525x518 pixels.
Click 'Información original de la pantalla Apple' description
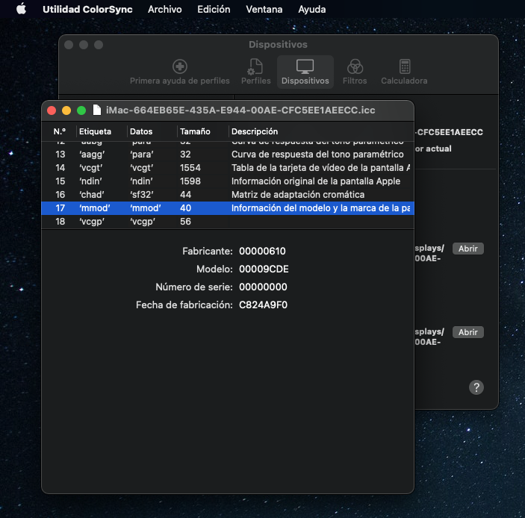(316, 181)
